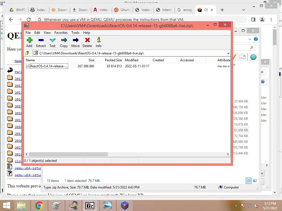Open the Edit menu in 7-Zip

pyautogui.click(x=37, y=33)
